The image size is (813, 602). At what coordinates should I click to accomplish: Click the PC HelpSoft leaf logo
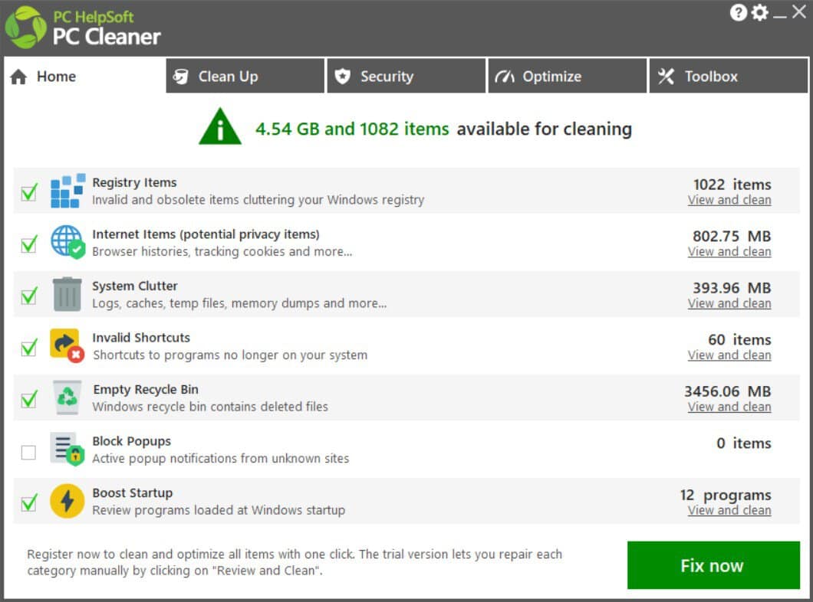pos(25,28)
